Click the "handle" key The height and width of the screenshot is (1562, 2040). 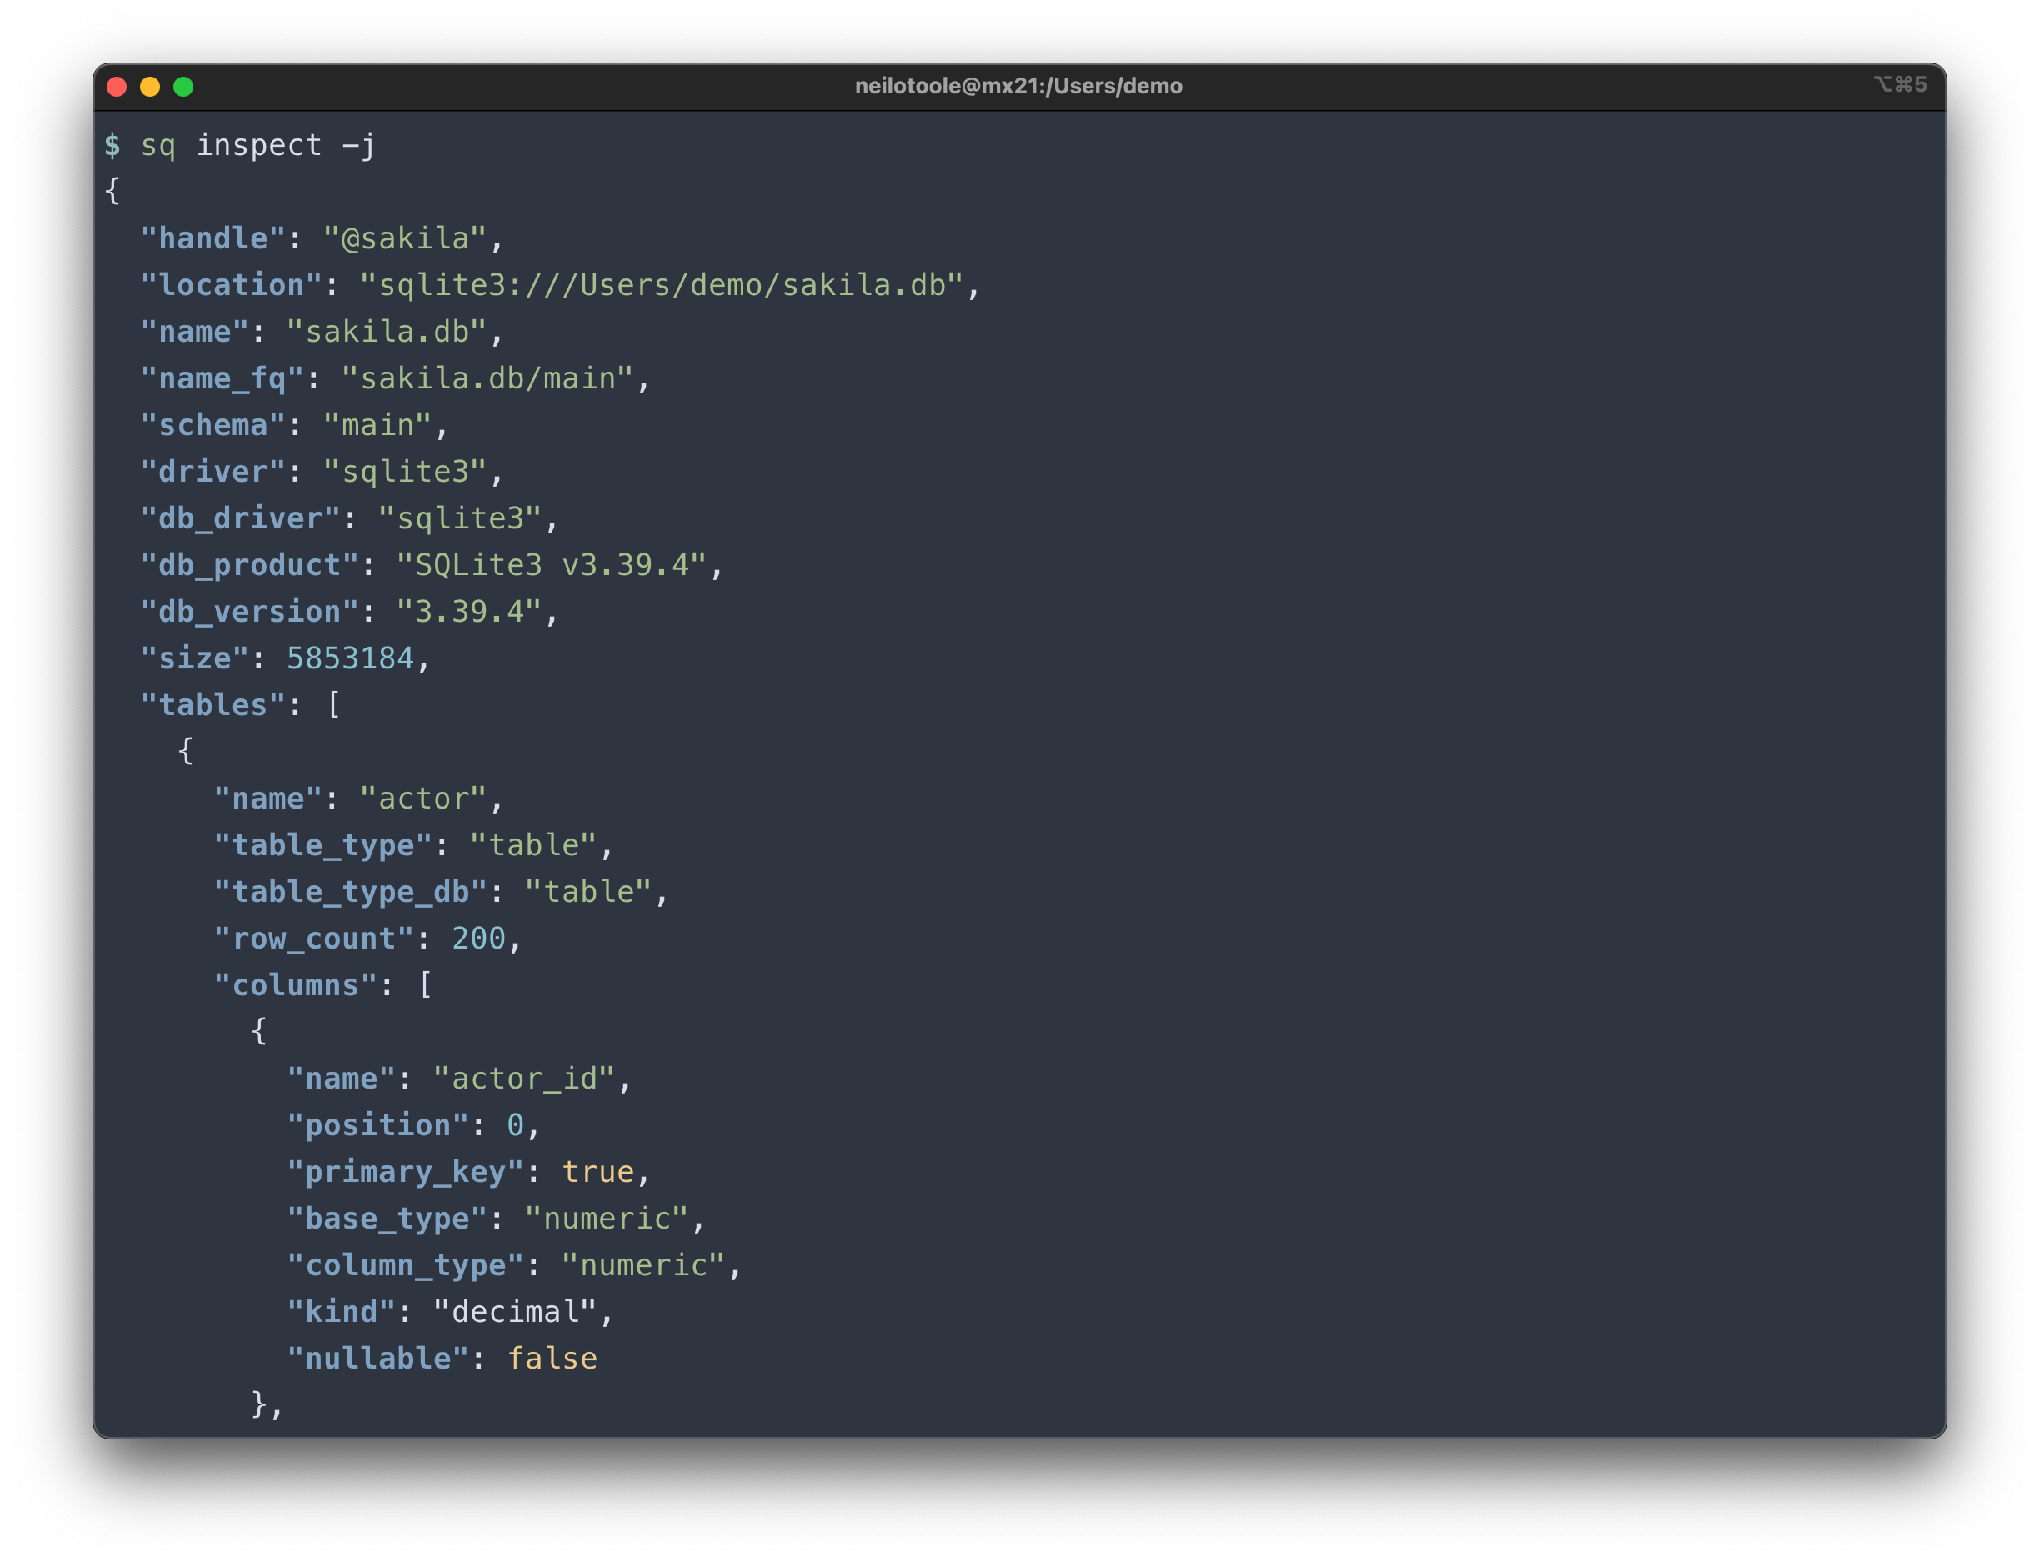coord(214,239)
